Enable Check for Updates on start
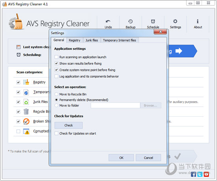This screenshot has height=181, width=217. click(x=56, y=133)
